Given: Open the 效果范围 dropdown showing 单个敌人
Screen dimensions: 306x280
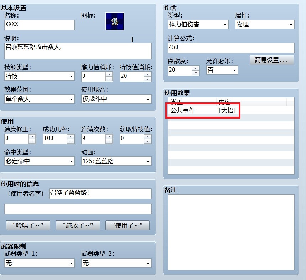Looking at the screenshot, I should (x=40, y=99).
